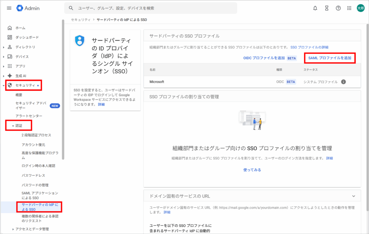The width and height of the screenshot is (369, 234).
Task: Open the help question mark icon
Action: point(338,8)
